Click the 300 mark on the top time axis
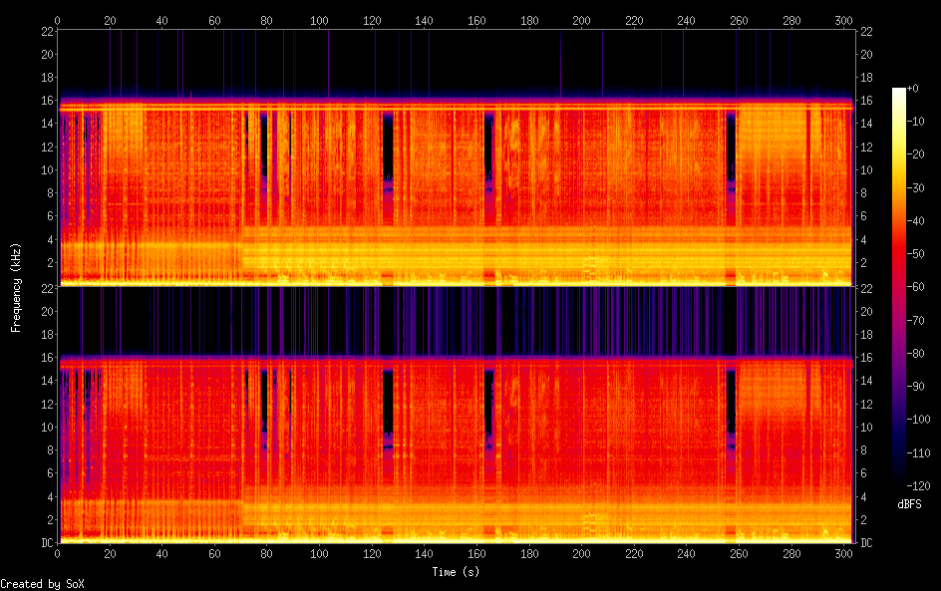 [844, 20]
